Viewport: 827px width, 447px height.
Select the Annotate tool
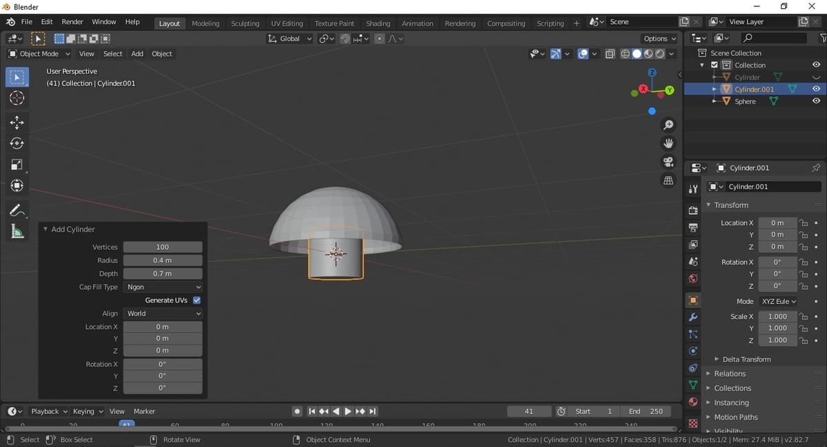click(17, 211)
